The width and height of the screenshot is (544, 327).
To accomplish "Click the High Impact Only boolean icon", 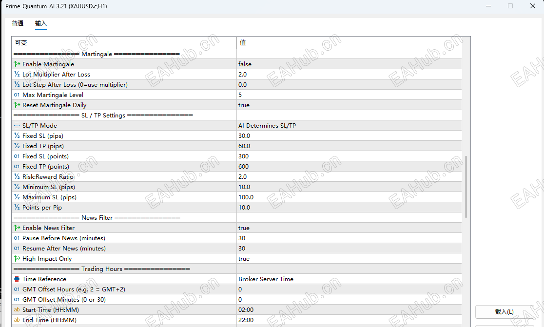I will pos(17,258).
